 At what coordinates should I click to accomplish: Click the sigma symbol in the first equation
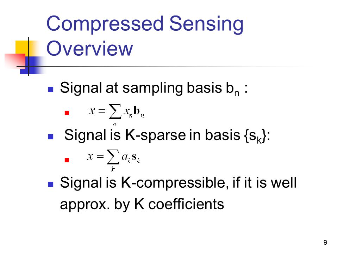point(115,111)
